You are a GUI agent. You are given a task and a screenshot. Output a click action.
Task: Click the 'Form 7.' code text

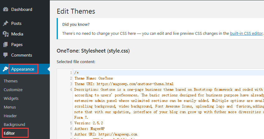tap(81, 118)
